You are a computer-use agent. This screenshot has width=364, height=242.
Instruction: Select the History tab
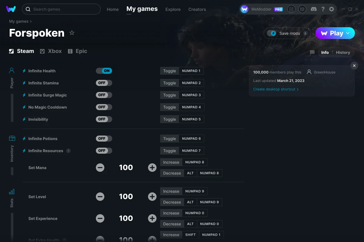coord(343,52)
